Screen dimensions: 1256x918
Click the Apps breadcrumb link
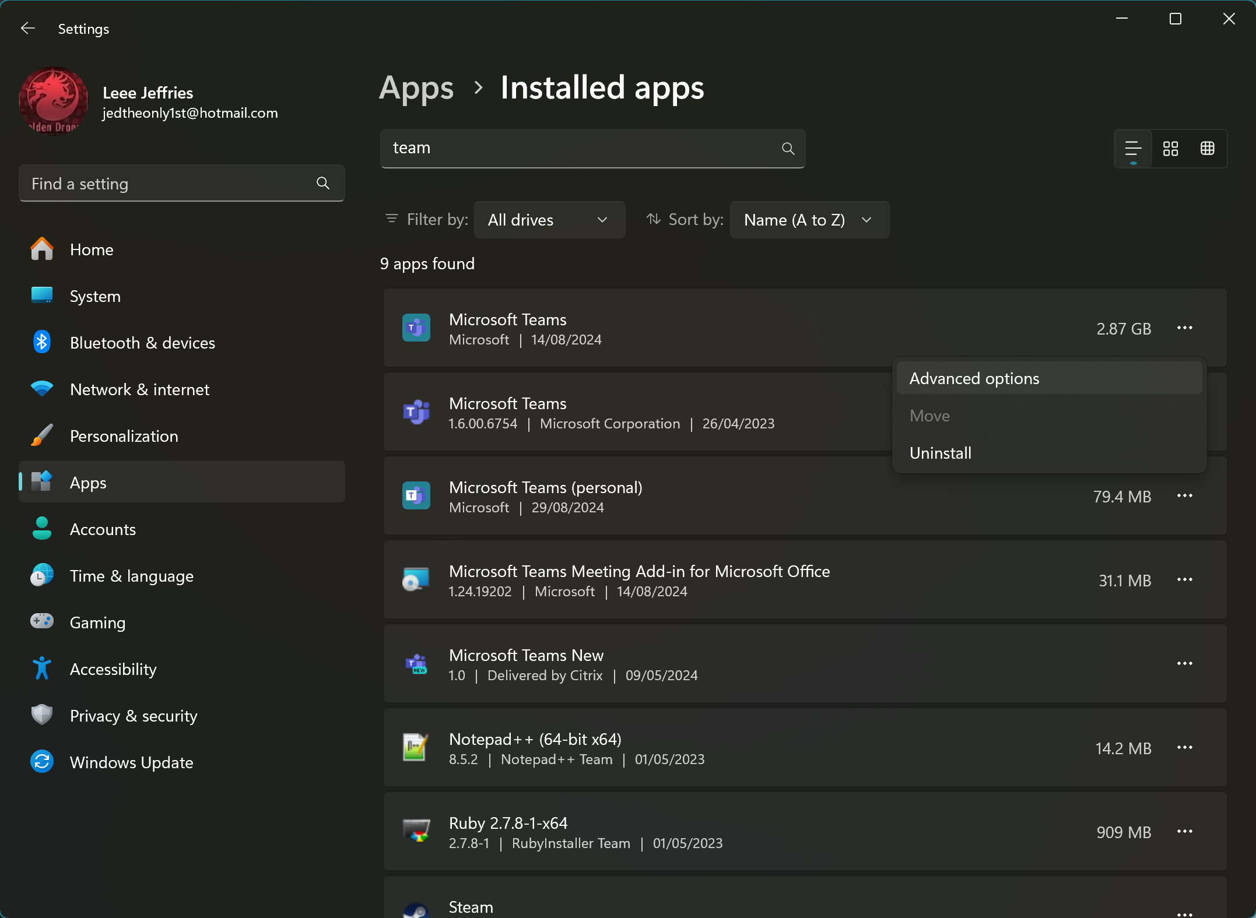(x=416, y=89)
